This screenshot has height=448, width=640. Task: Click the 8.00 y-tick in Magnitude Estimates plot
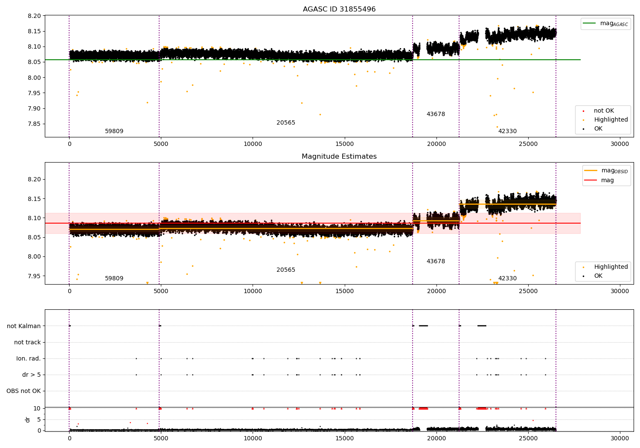[x=35, y=257]
